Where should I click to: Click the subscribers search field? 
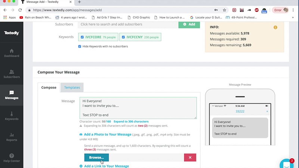click(x=128, y=24)
